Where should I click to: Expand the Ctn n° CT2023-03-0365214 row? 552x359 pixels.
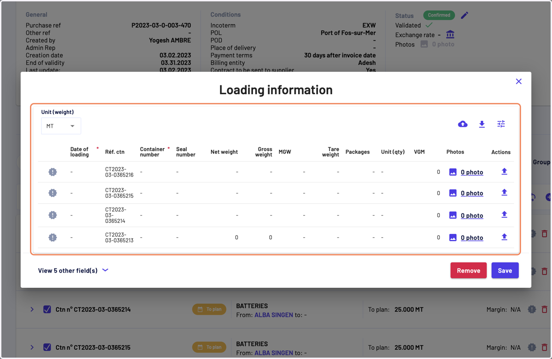32,309
